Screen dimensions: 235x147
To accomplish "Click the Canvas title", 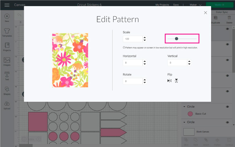I will point(20,5).
